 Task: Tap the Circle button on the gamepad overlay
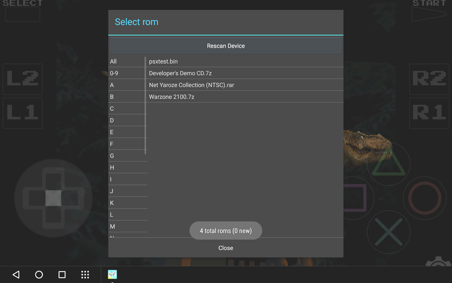(425, 198)
